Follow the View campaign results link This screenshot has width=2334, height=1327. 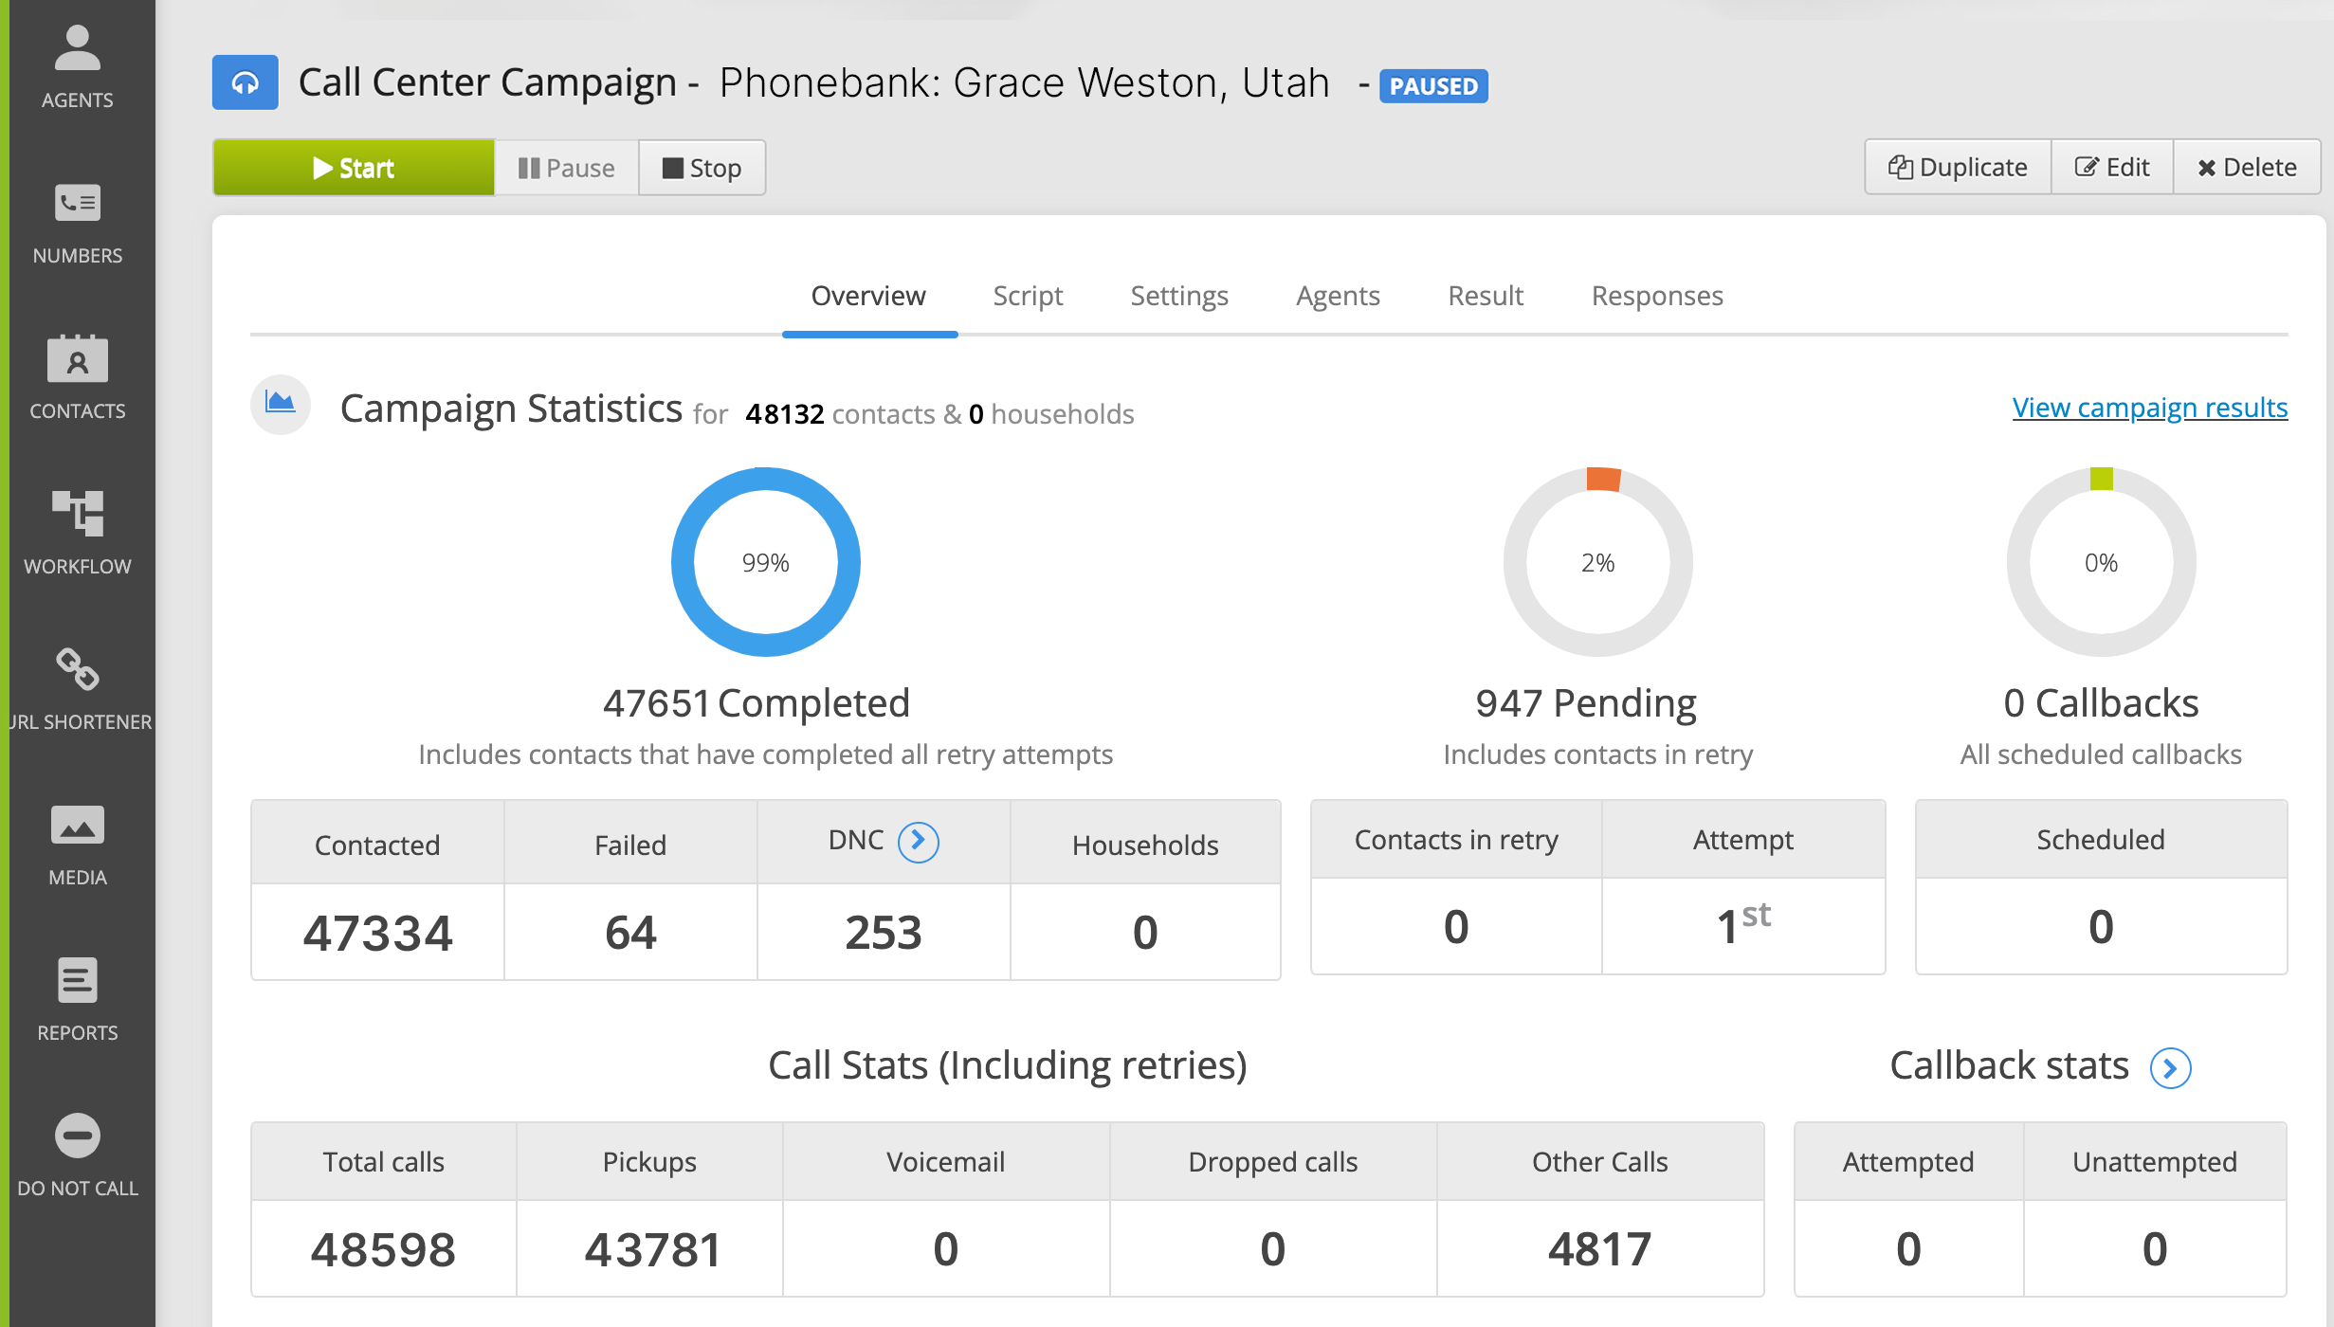coord(2149,408)
